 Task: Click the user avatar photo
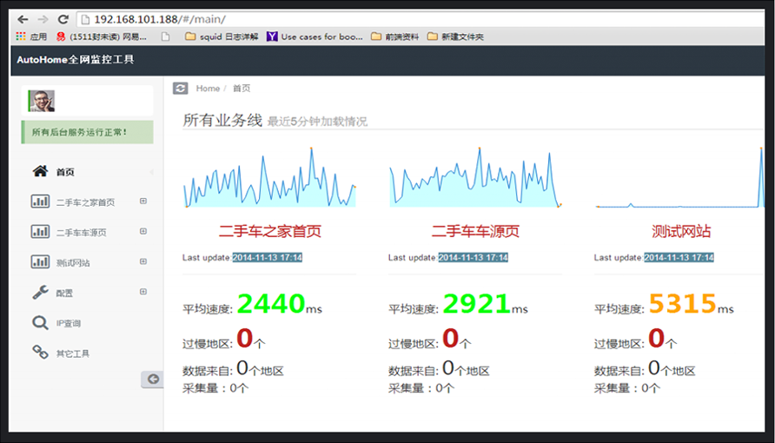(x=42, y=101)
